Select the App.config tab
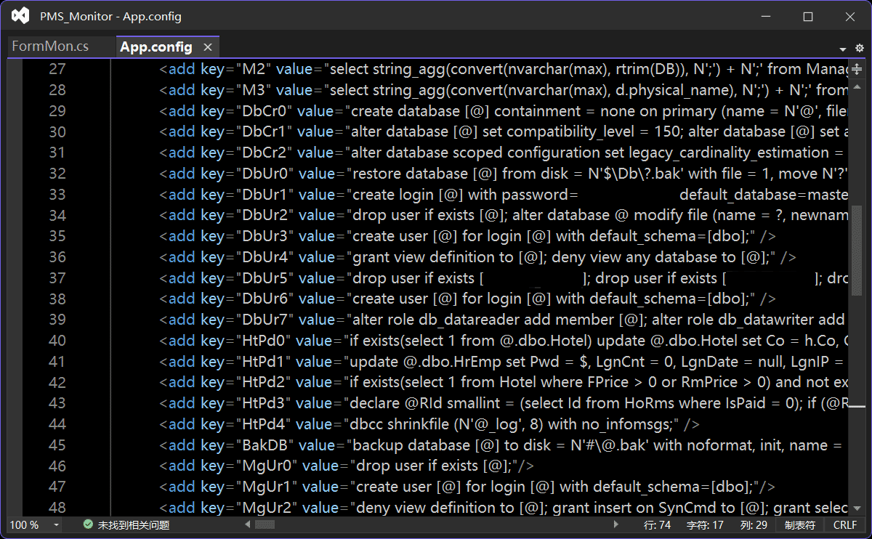 click(x=156, y=47)
